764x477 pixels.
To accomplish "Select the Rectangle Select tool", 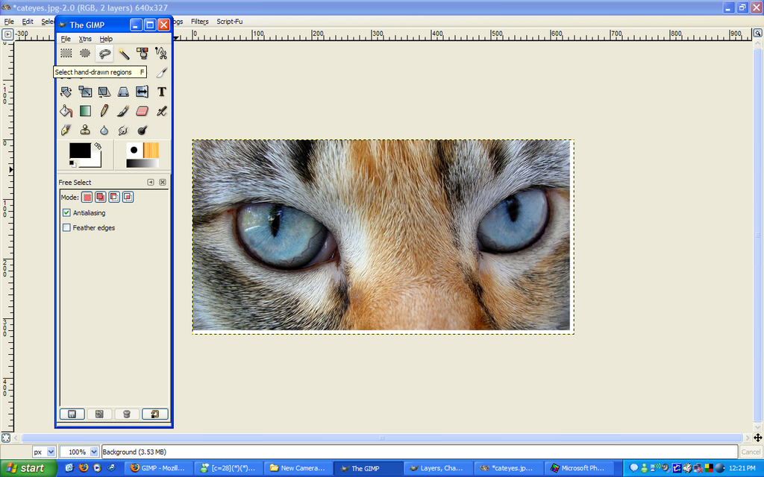I will (x=66, y=53).
